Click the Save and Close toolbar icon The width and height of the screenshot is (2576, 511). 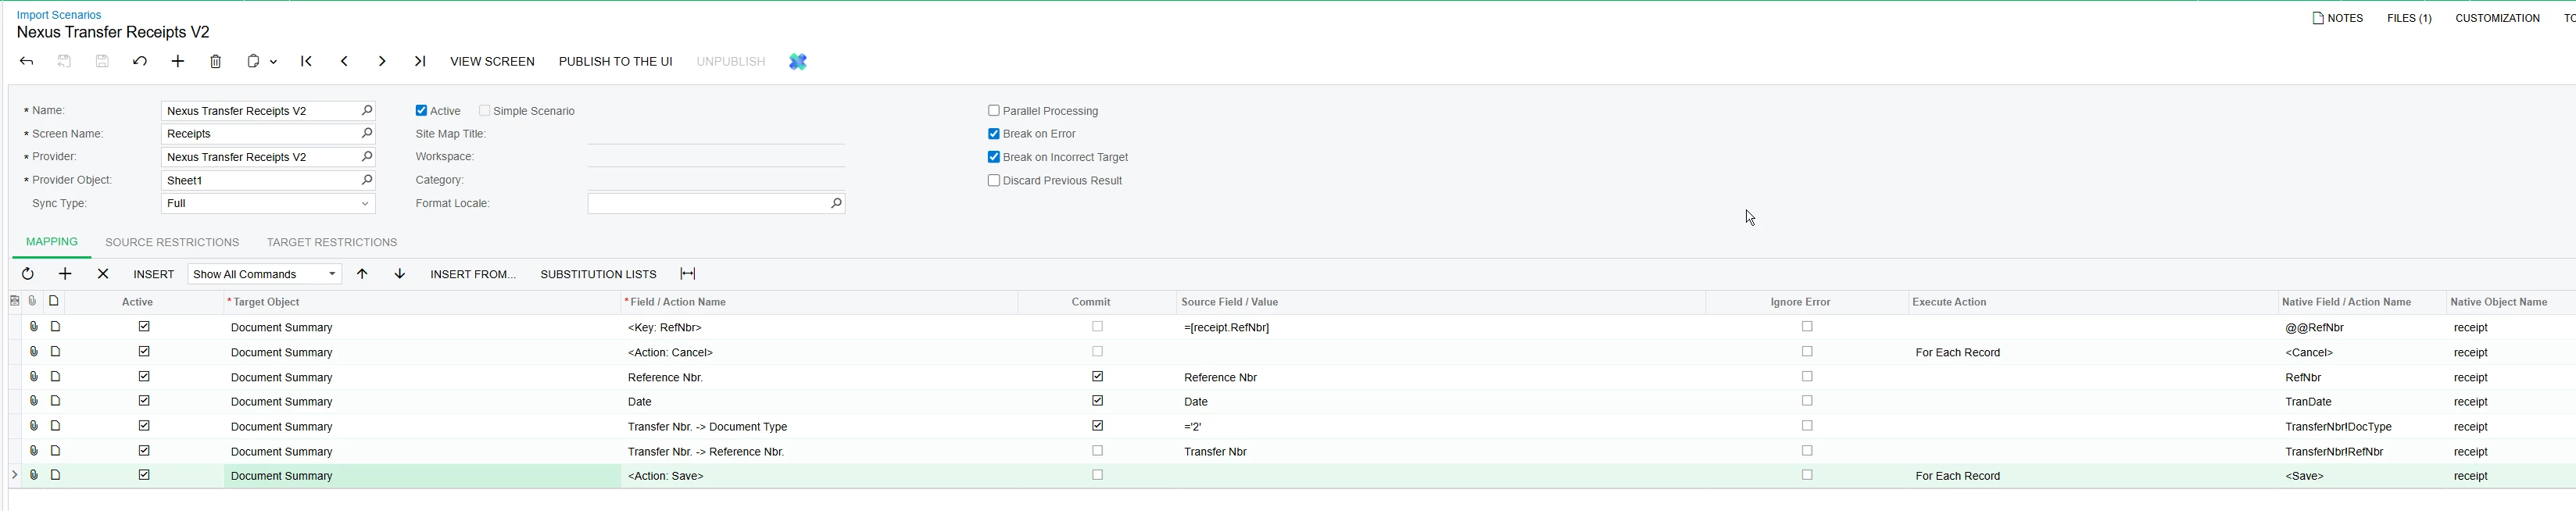(64, 62)
